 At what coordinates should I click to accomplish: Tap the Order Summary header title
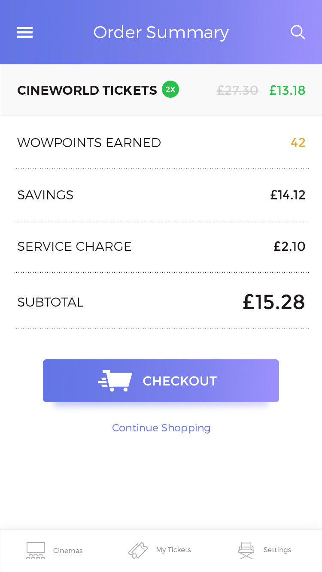pyautogui.click(x=161, y=33)
